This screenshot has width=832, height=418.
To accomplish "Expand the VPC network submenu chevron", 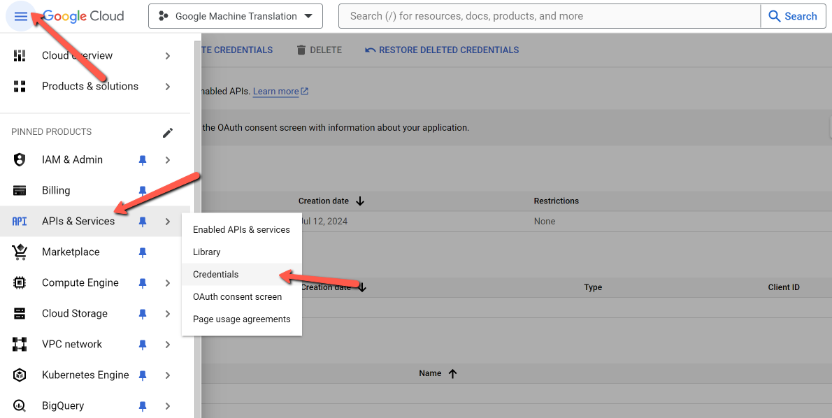I will pos(168,345).
